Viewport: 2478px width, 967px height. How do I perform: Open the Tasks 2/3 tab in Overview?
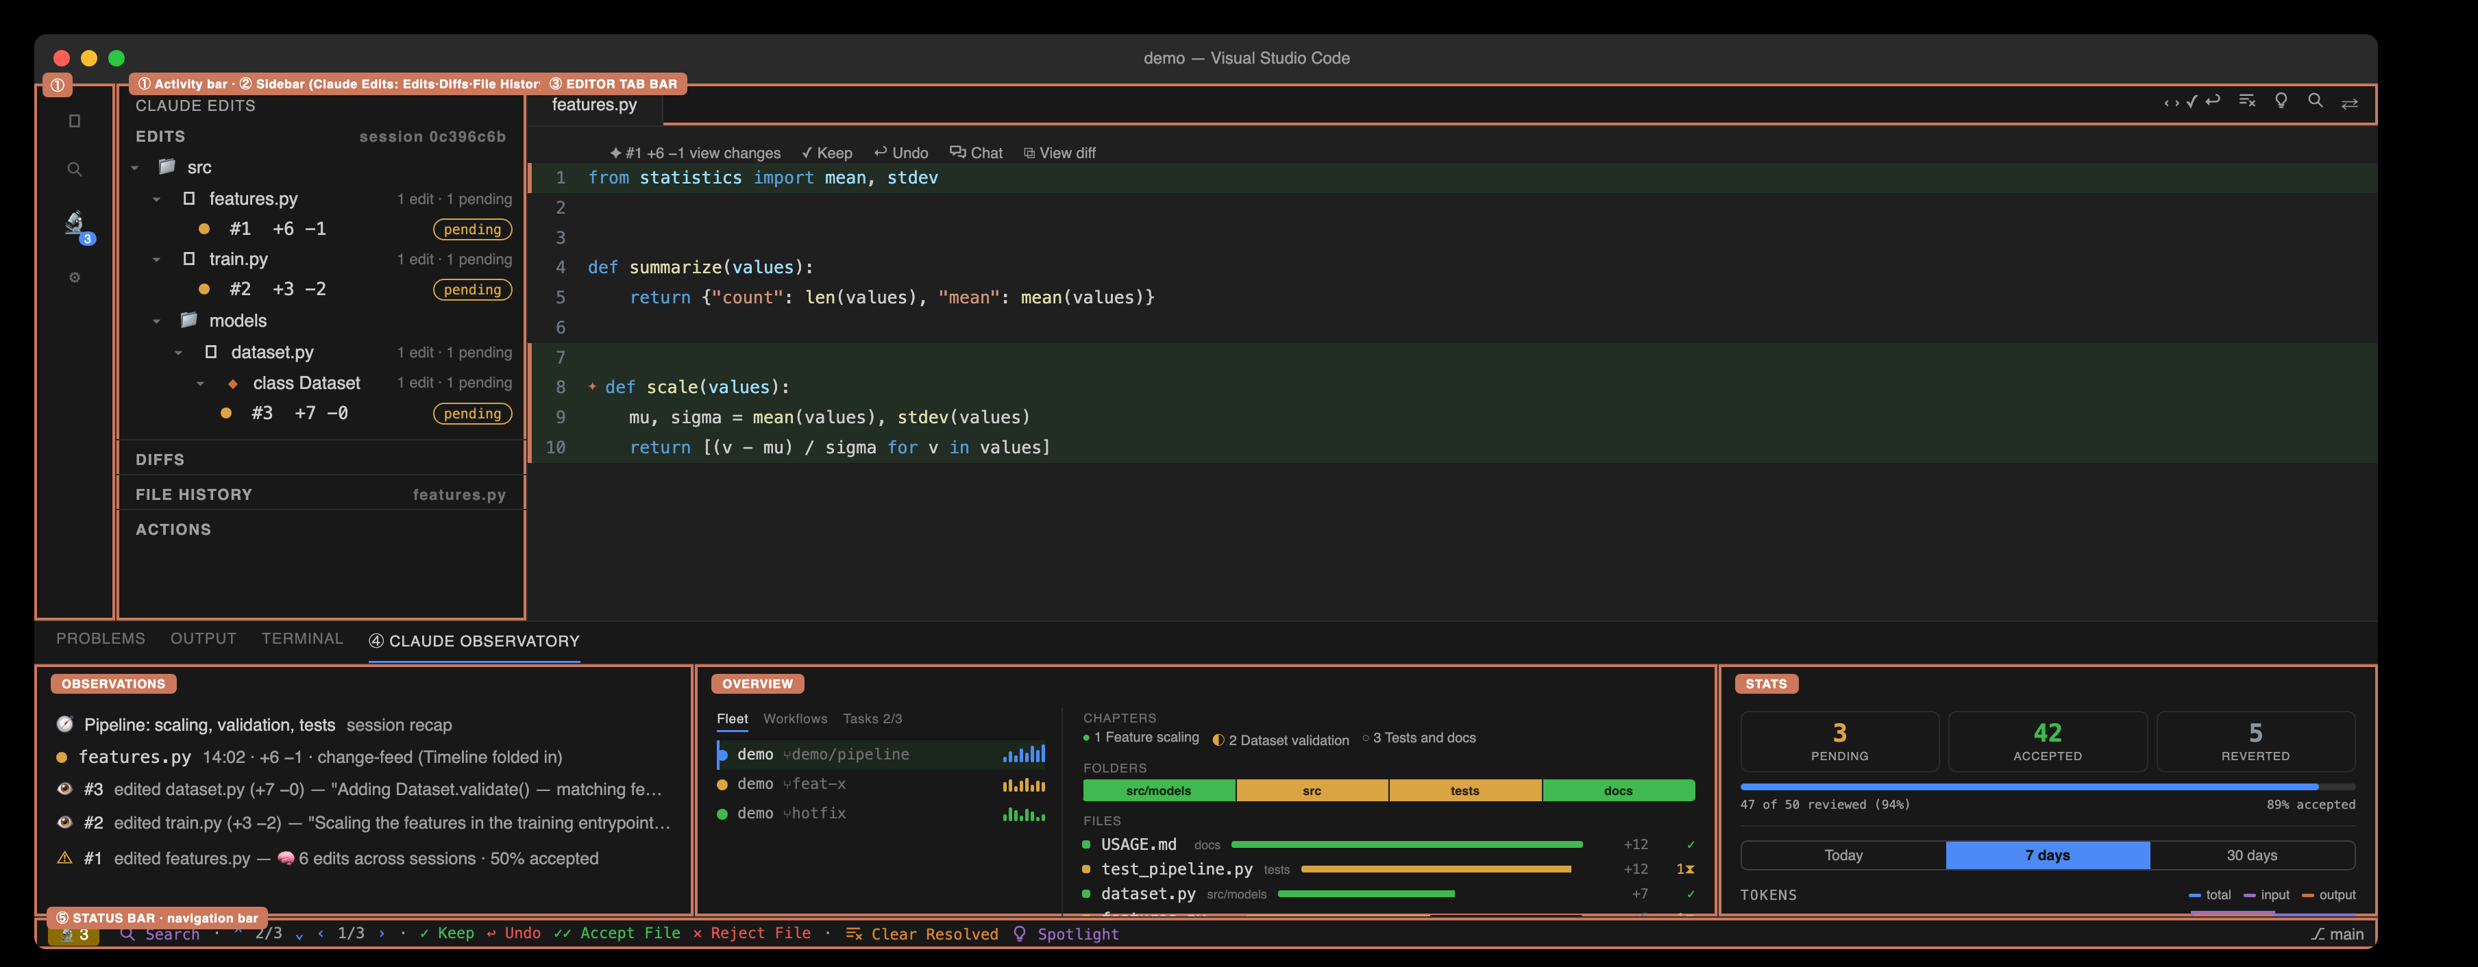(872, 718)
